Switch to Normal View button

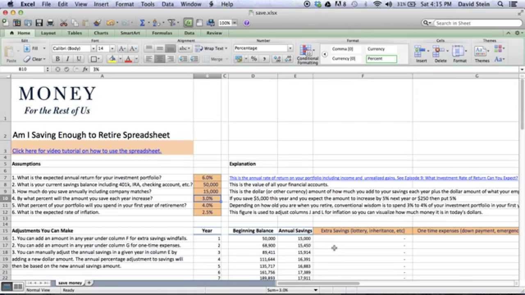7,286
